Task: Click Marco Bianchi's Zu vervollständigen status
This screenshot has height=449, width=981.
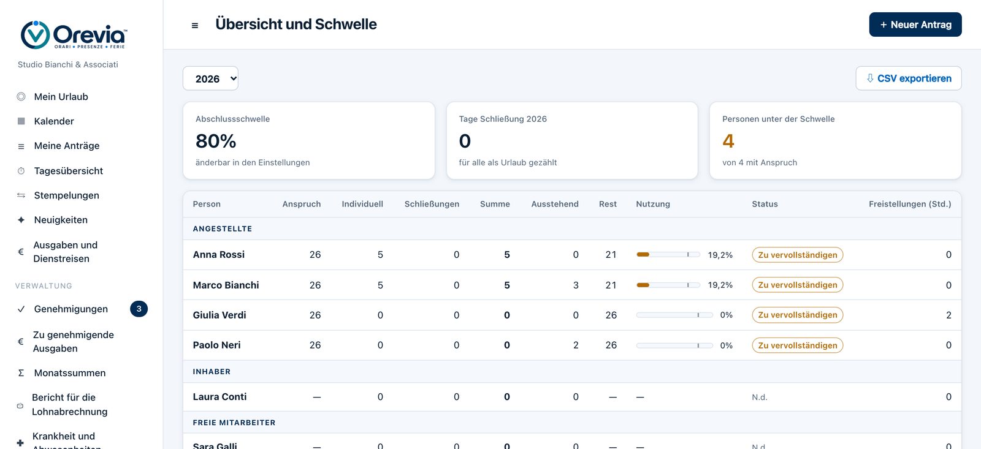Action: click(x=798, y=285)
